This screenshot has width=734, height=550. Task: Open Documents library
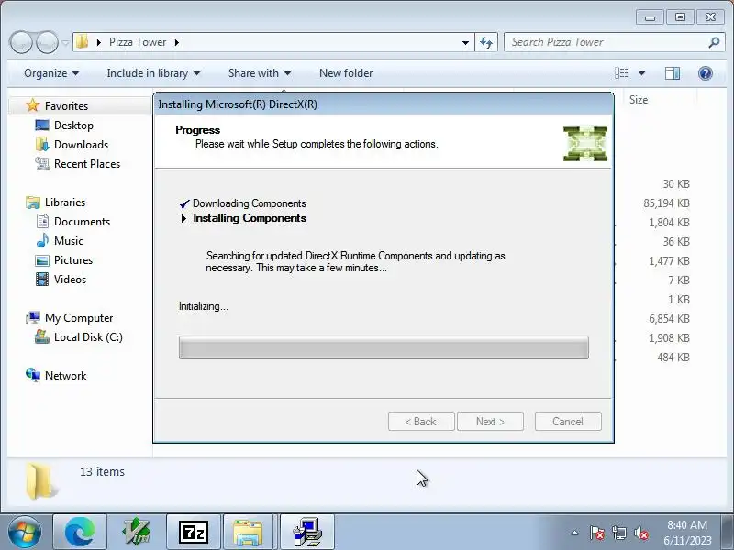pyautogui.click(x=82, y=222)
